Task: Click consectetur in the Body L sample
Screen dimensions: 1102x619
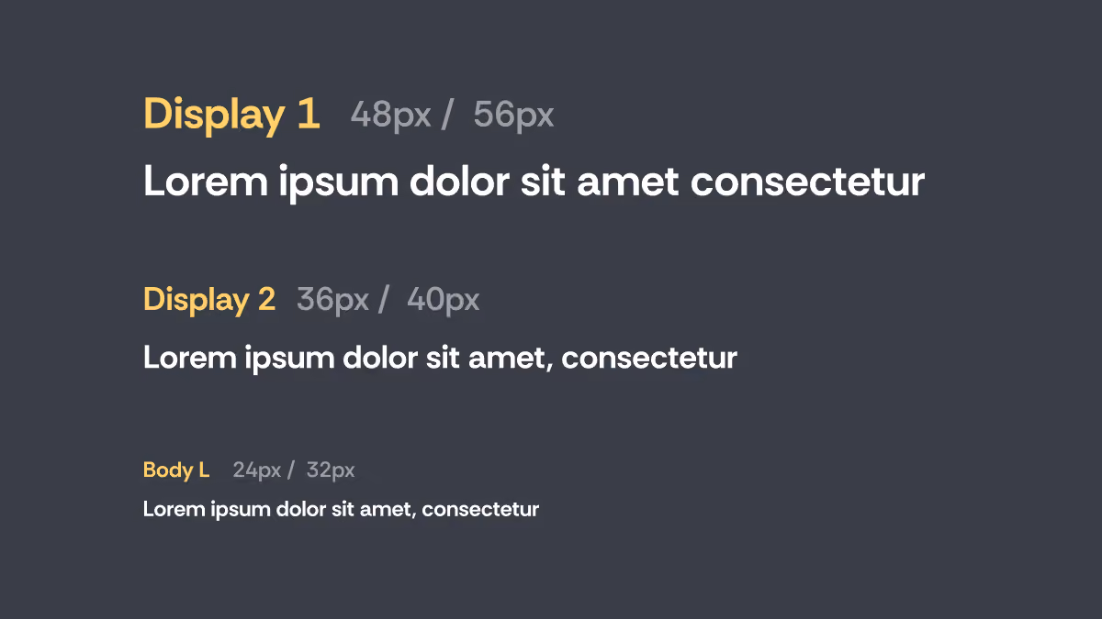Action: click(x=480, y=509)
